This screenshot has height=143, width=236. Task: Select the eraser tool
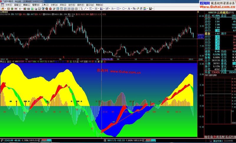pyautogui.click(x=137, y=9)
